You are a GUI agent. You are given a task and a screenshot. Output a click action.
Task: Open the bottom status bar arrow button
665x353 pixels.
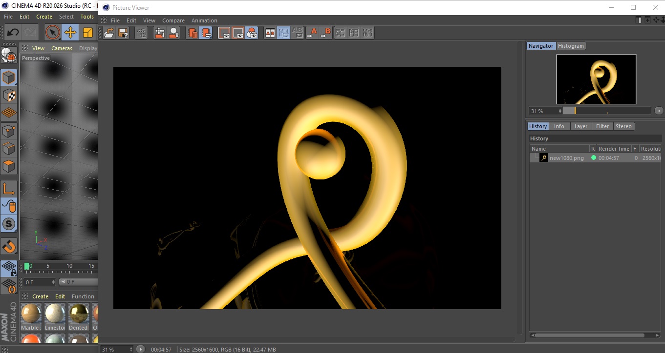pos(141,349)
